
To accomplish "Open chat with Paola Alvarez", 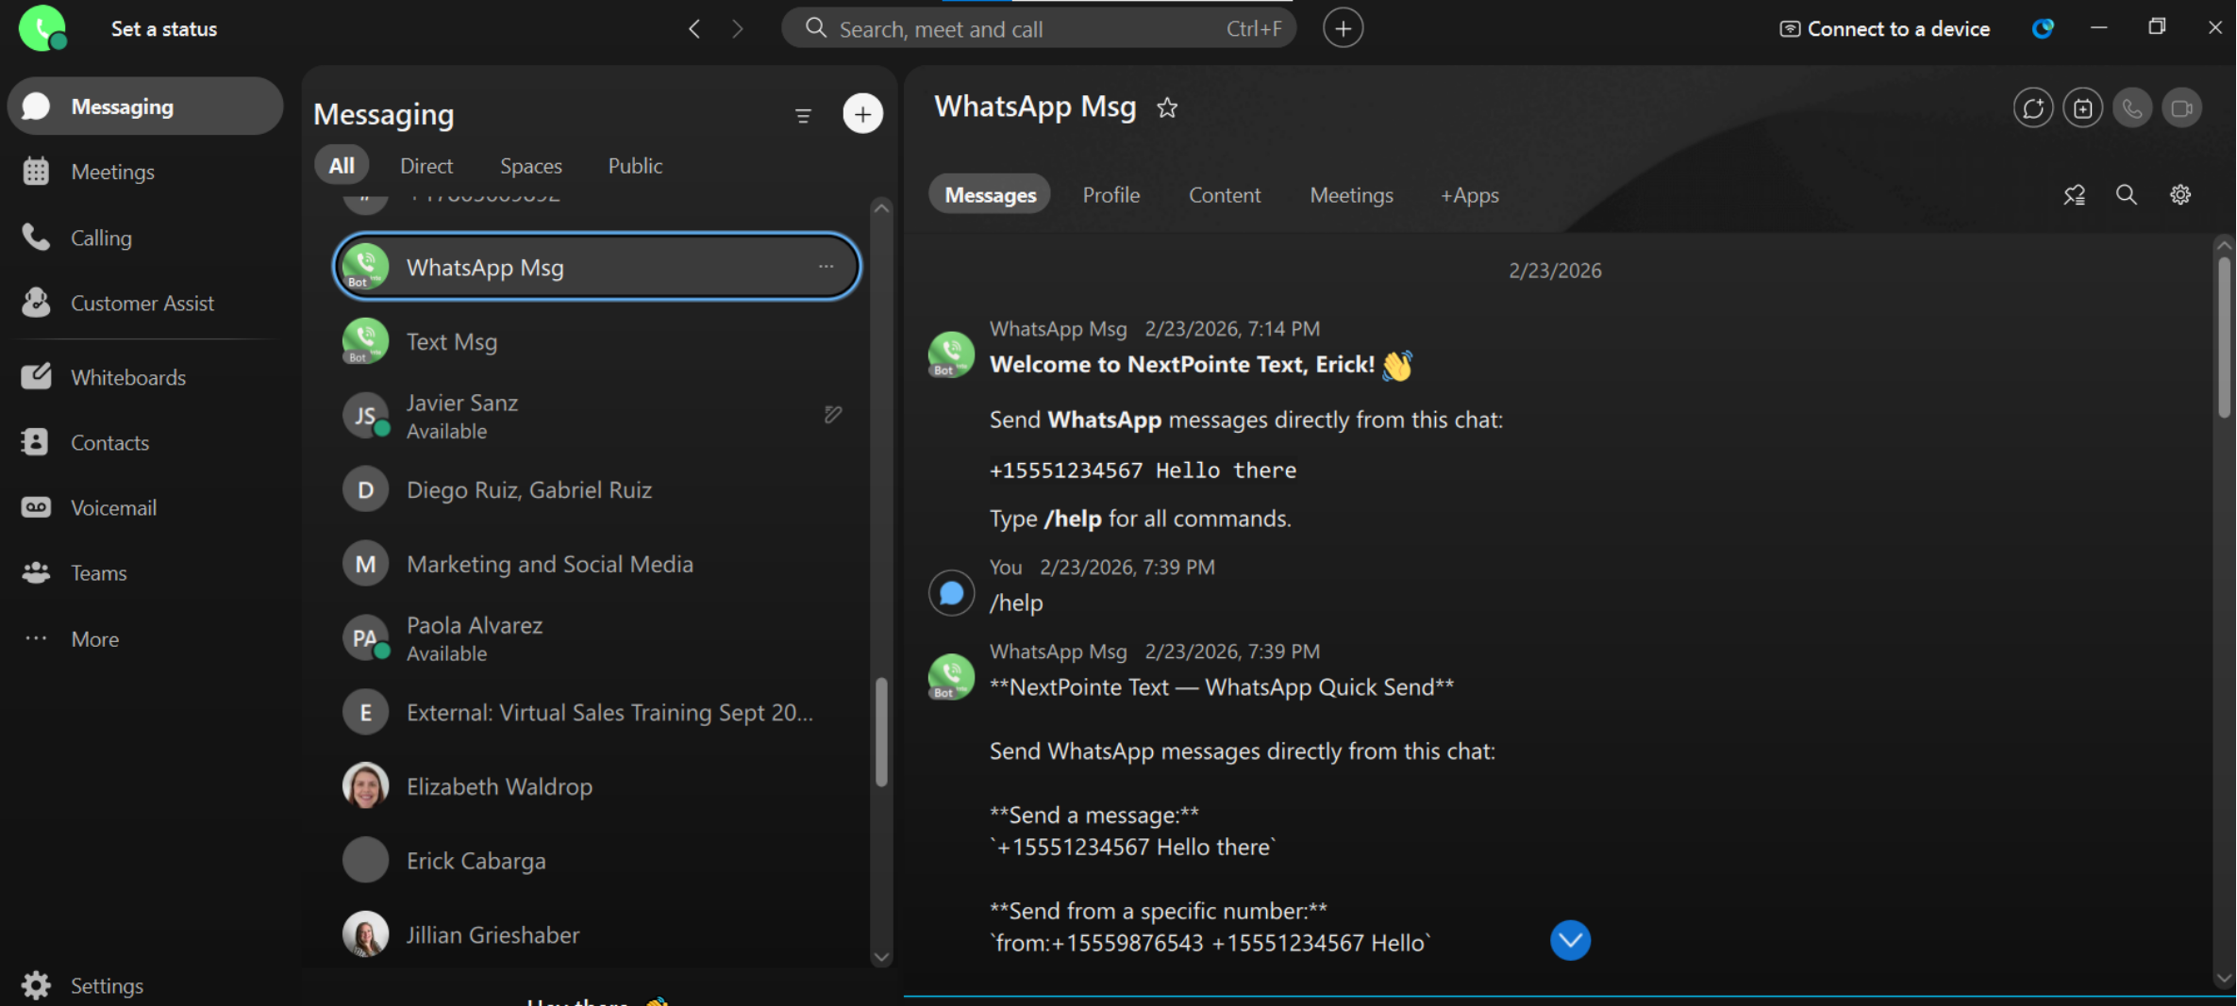I will [x=596, y=638].
